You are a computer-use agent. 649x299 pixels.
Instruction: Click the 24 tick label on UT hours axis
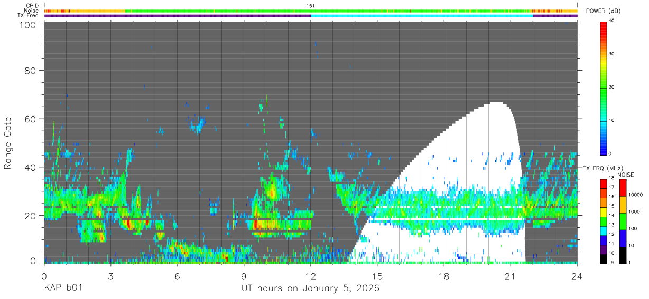point(577,276)
